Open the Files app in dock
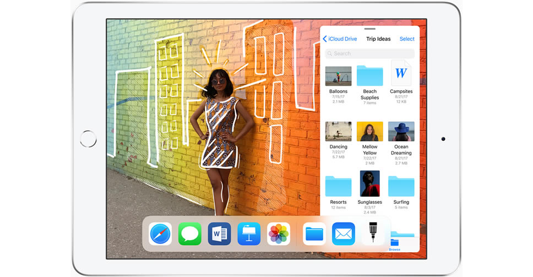This screenshot has width=533, height=277. click(314, 234)
